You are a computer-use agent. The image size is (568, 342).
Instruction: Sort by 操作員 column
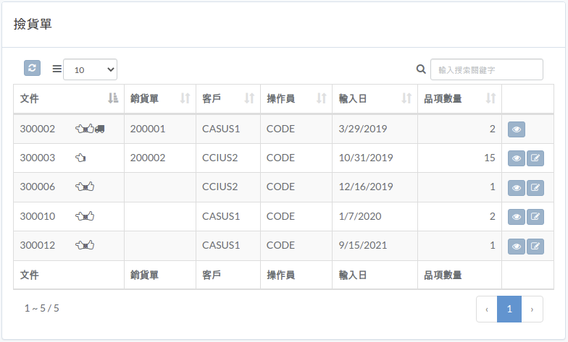pyautogui.click(x=296, y=98)
